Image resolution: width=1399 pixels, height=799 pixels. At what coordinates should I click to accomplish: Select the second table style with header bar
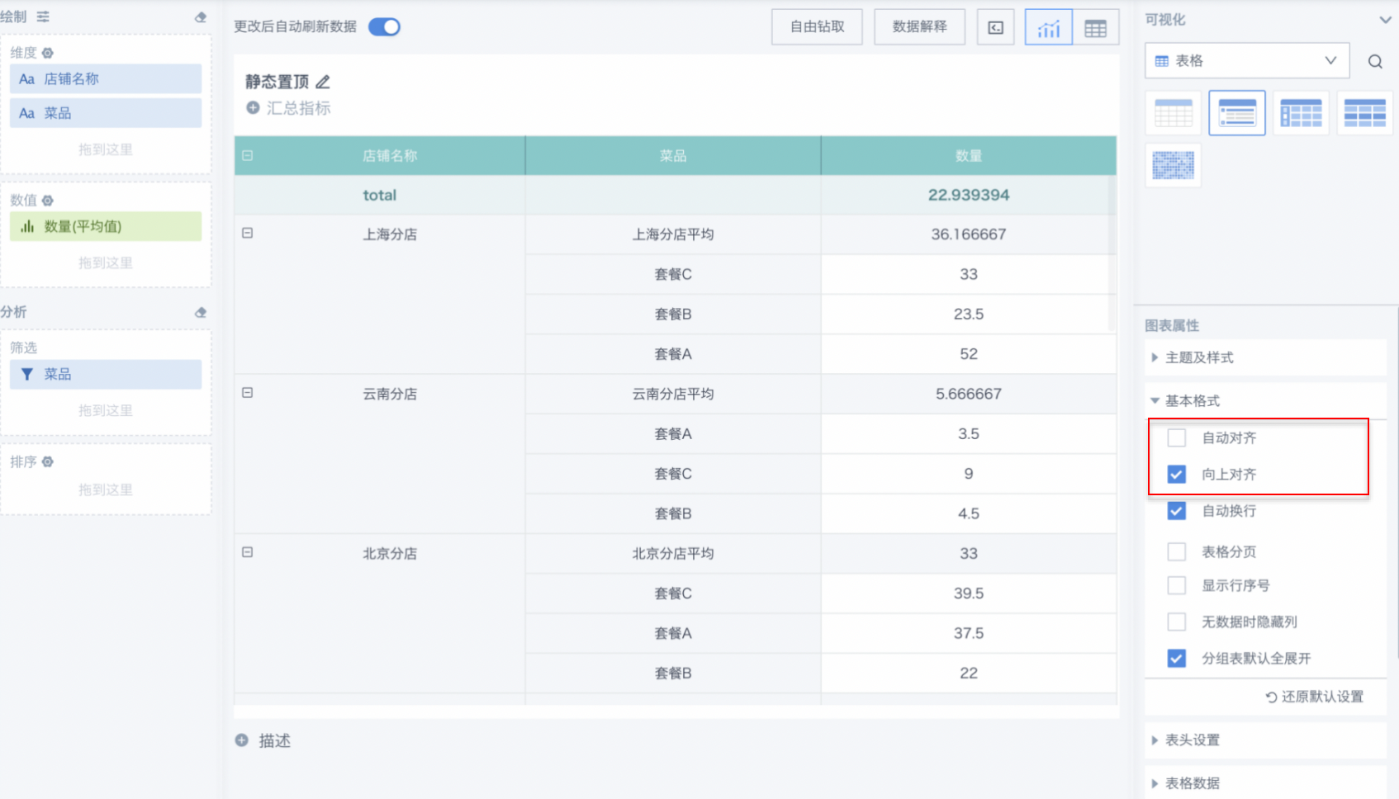[x=1237, y=113]
